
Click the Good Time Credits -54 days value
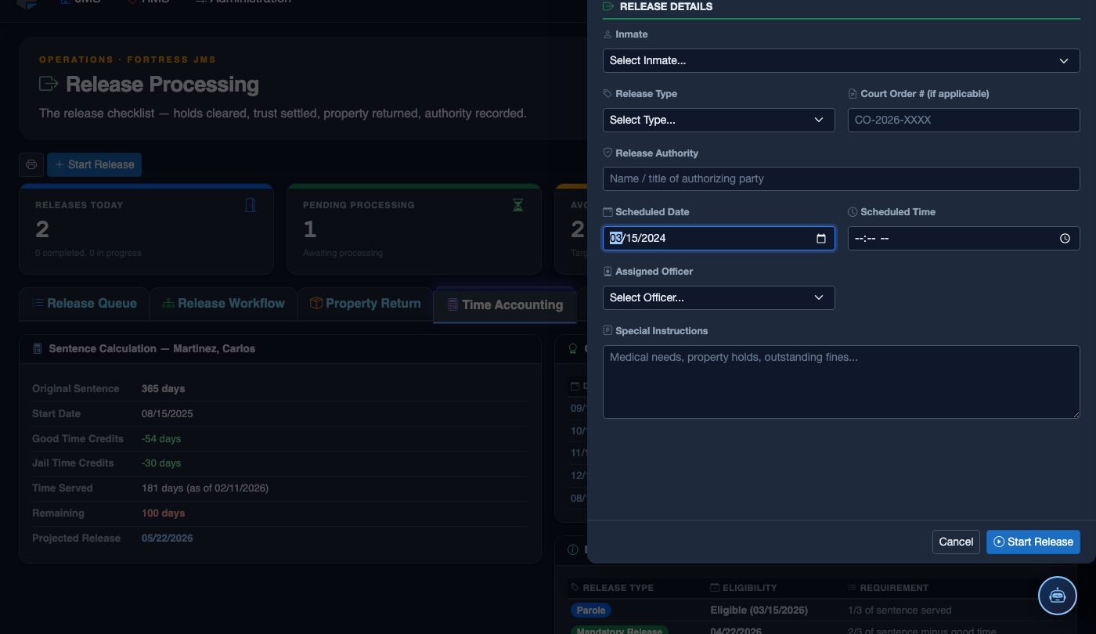(161, 438)
